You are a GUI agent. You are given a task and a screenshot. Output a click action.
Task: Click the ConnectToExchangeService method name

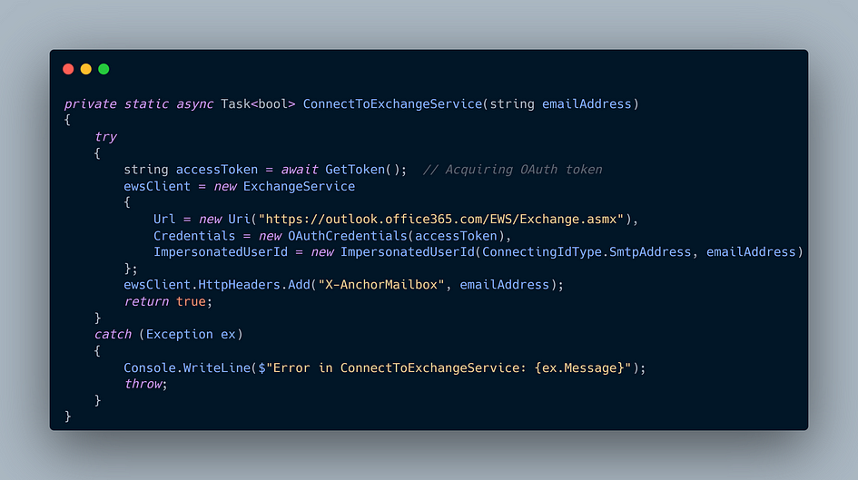(392, 103)
